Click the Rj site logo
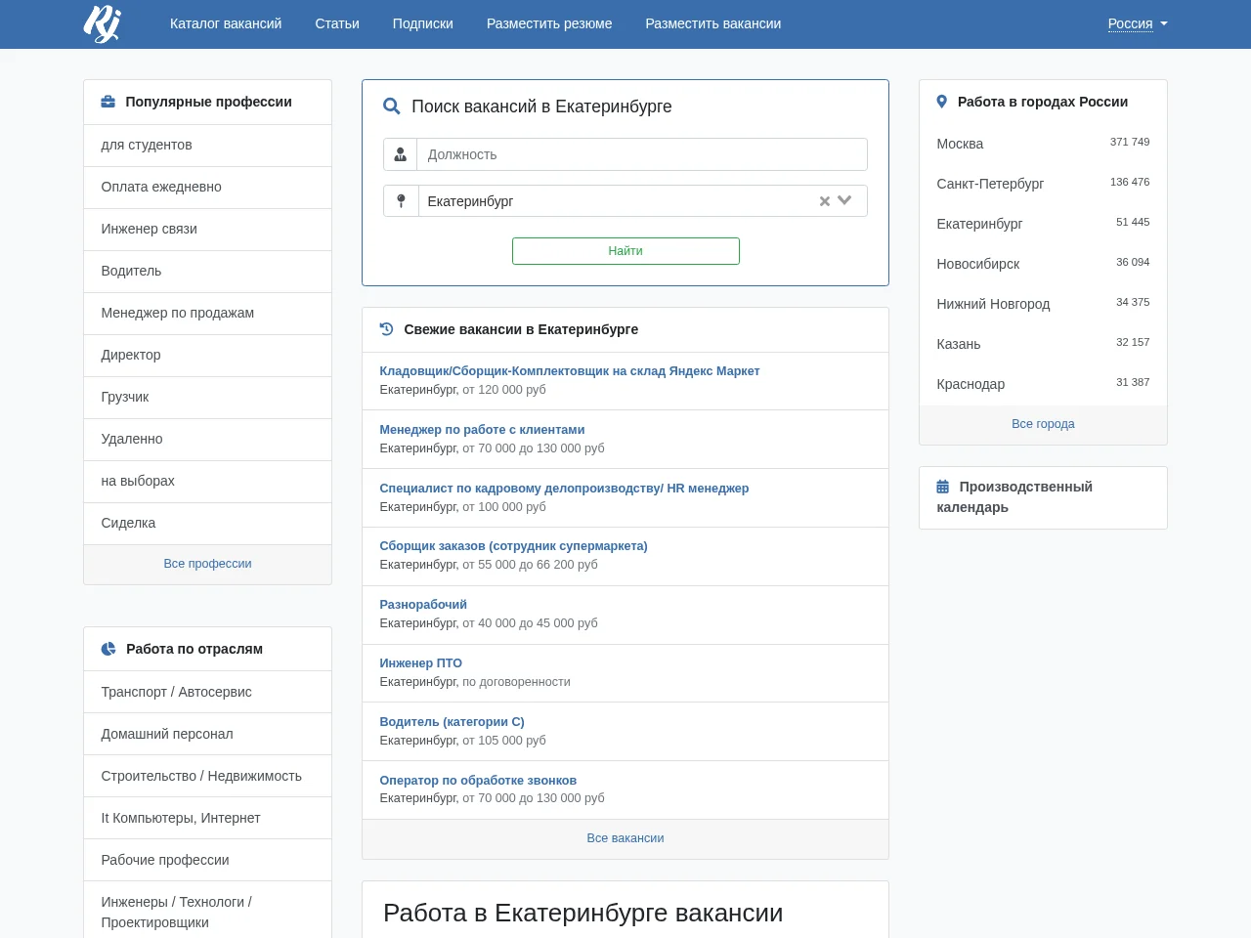Screen dimensions: 1251x938 pos(102,23)
